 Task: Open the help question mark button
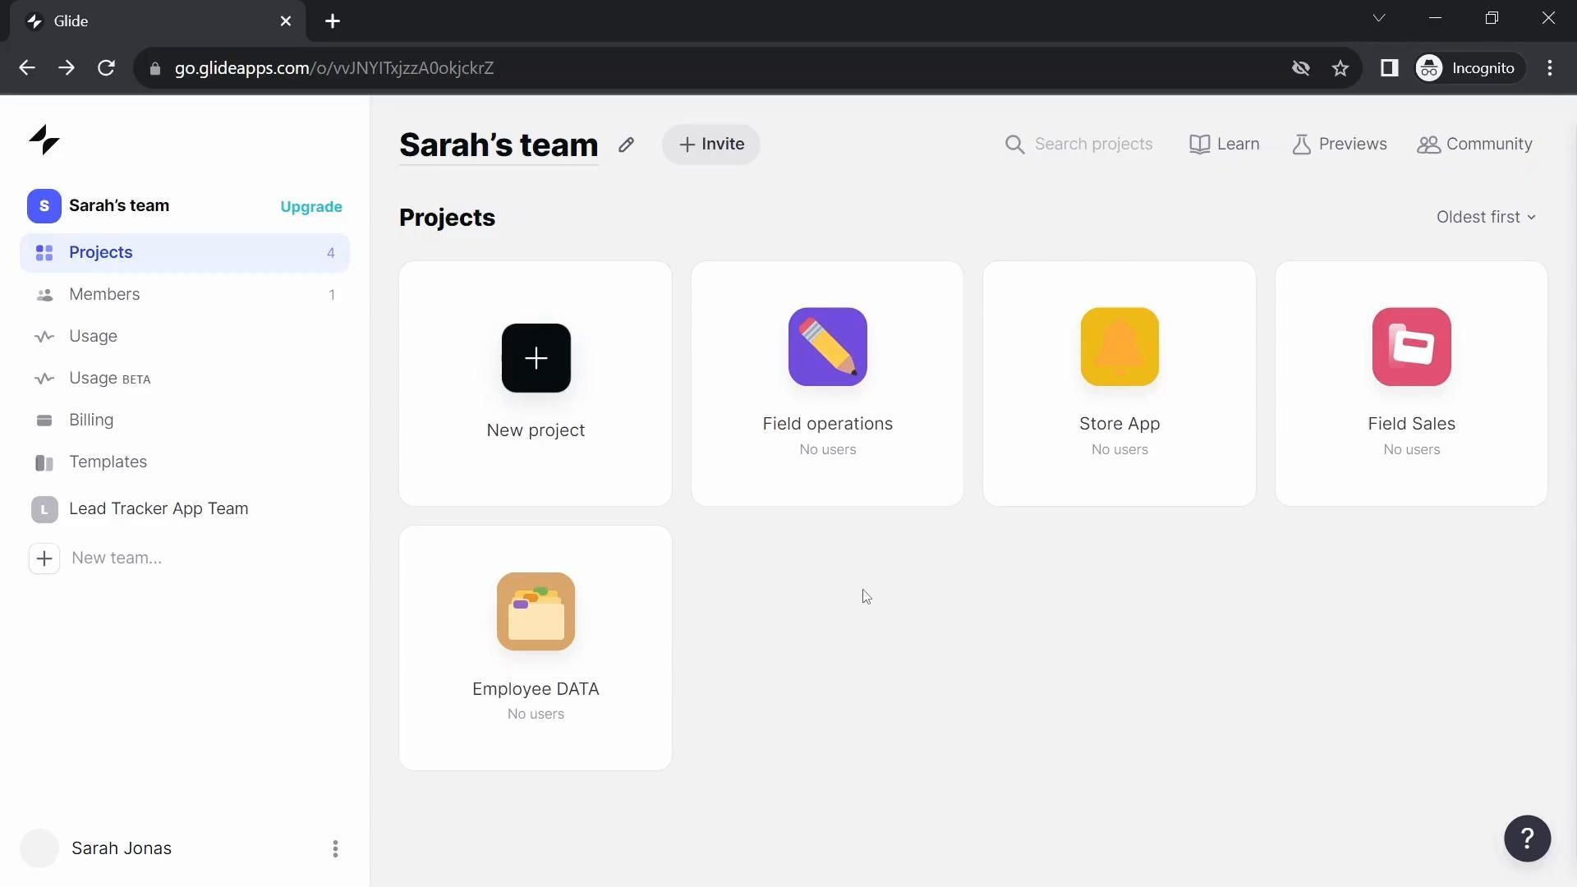pos(1527,839)
